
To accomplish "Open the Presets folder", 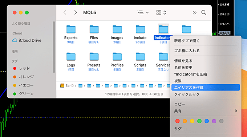I will pyautogui.click(x=94, y=57).
